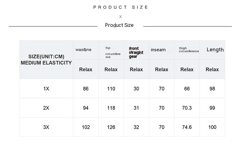Click the hip circumference column header
241x148 pixels.
click(113, 52)
